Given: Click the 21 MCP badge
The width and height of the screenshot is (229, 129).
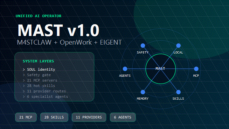Looking at the screenshot, I should coord(26,117).
